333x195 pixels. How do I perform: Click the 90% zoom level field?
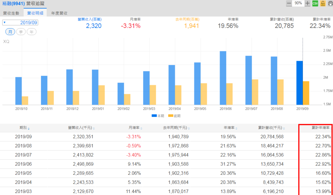pyautogui.click(x=298, y=3)
